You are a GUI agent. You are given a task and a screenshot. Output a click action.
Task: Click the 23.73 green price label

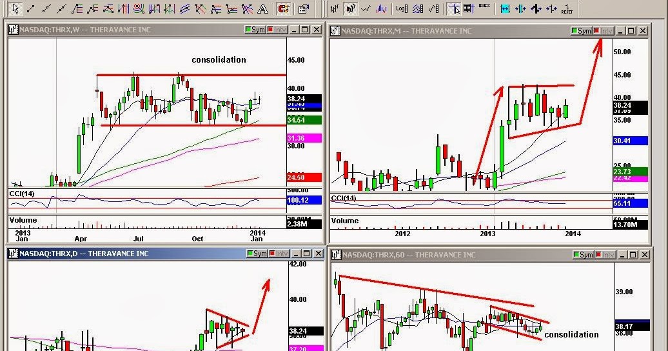[x=630, y=172]
